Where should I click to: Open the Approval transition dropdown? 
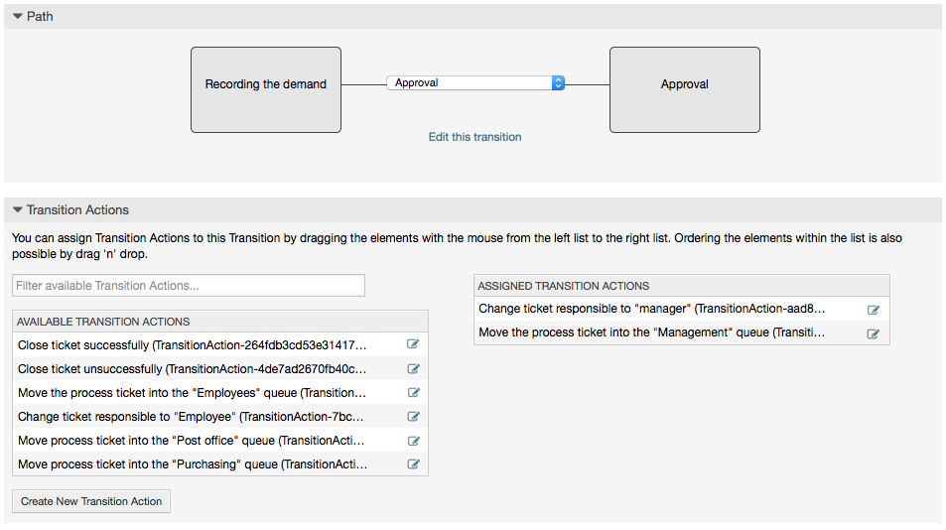(475, 83)
